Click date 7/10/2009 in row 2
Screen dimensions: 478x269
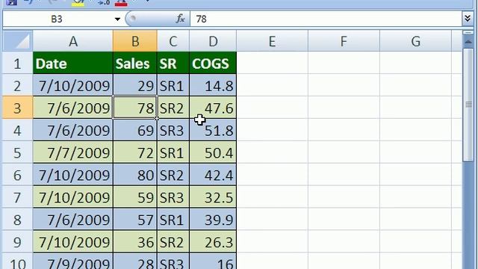point(73,85)
